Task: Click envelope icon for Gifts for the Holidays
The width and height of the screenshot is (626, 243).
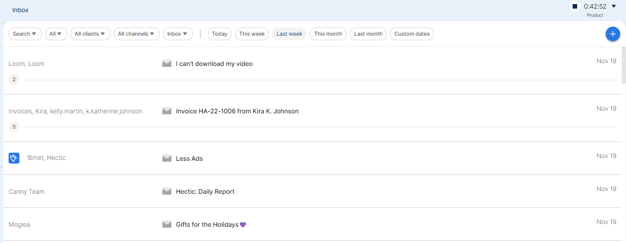Action: 167,224
